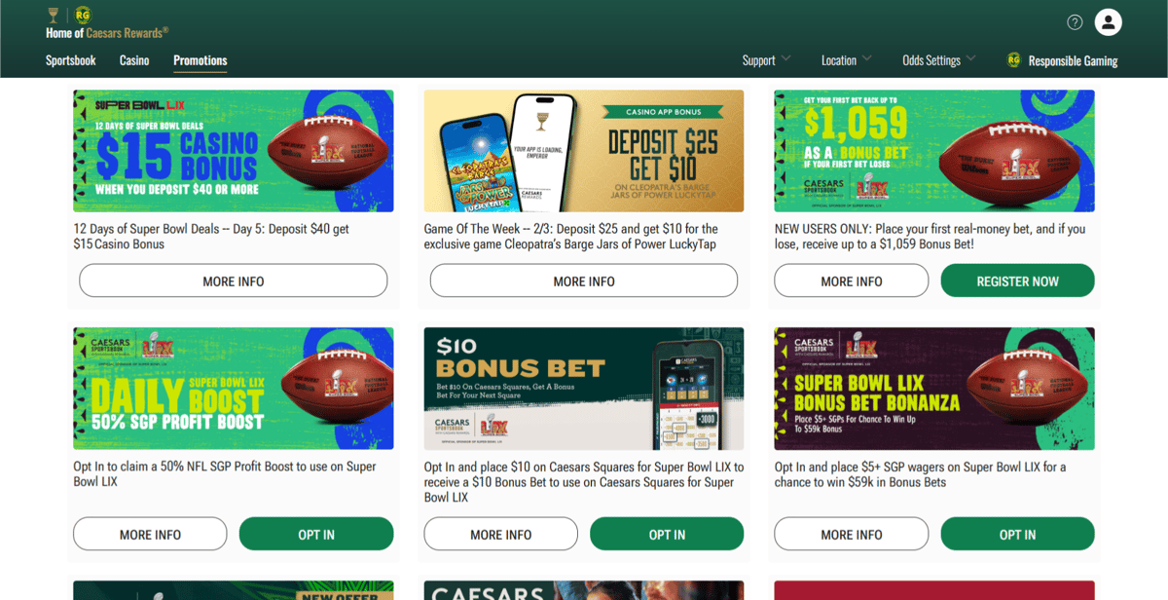1168x600 pixels.
Task: Click the Caesars trophy logo icon
Action: point(53,15)
